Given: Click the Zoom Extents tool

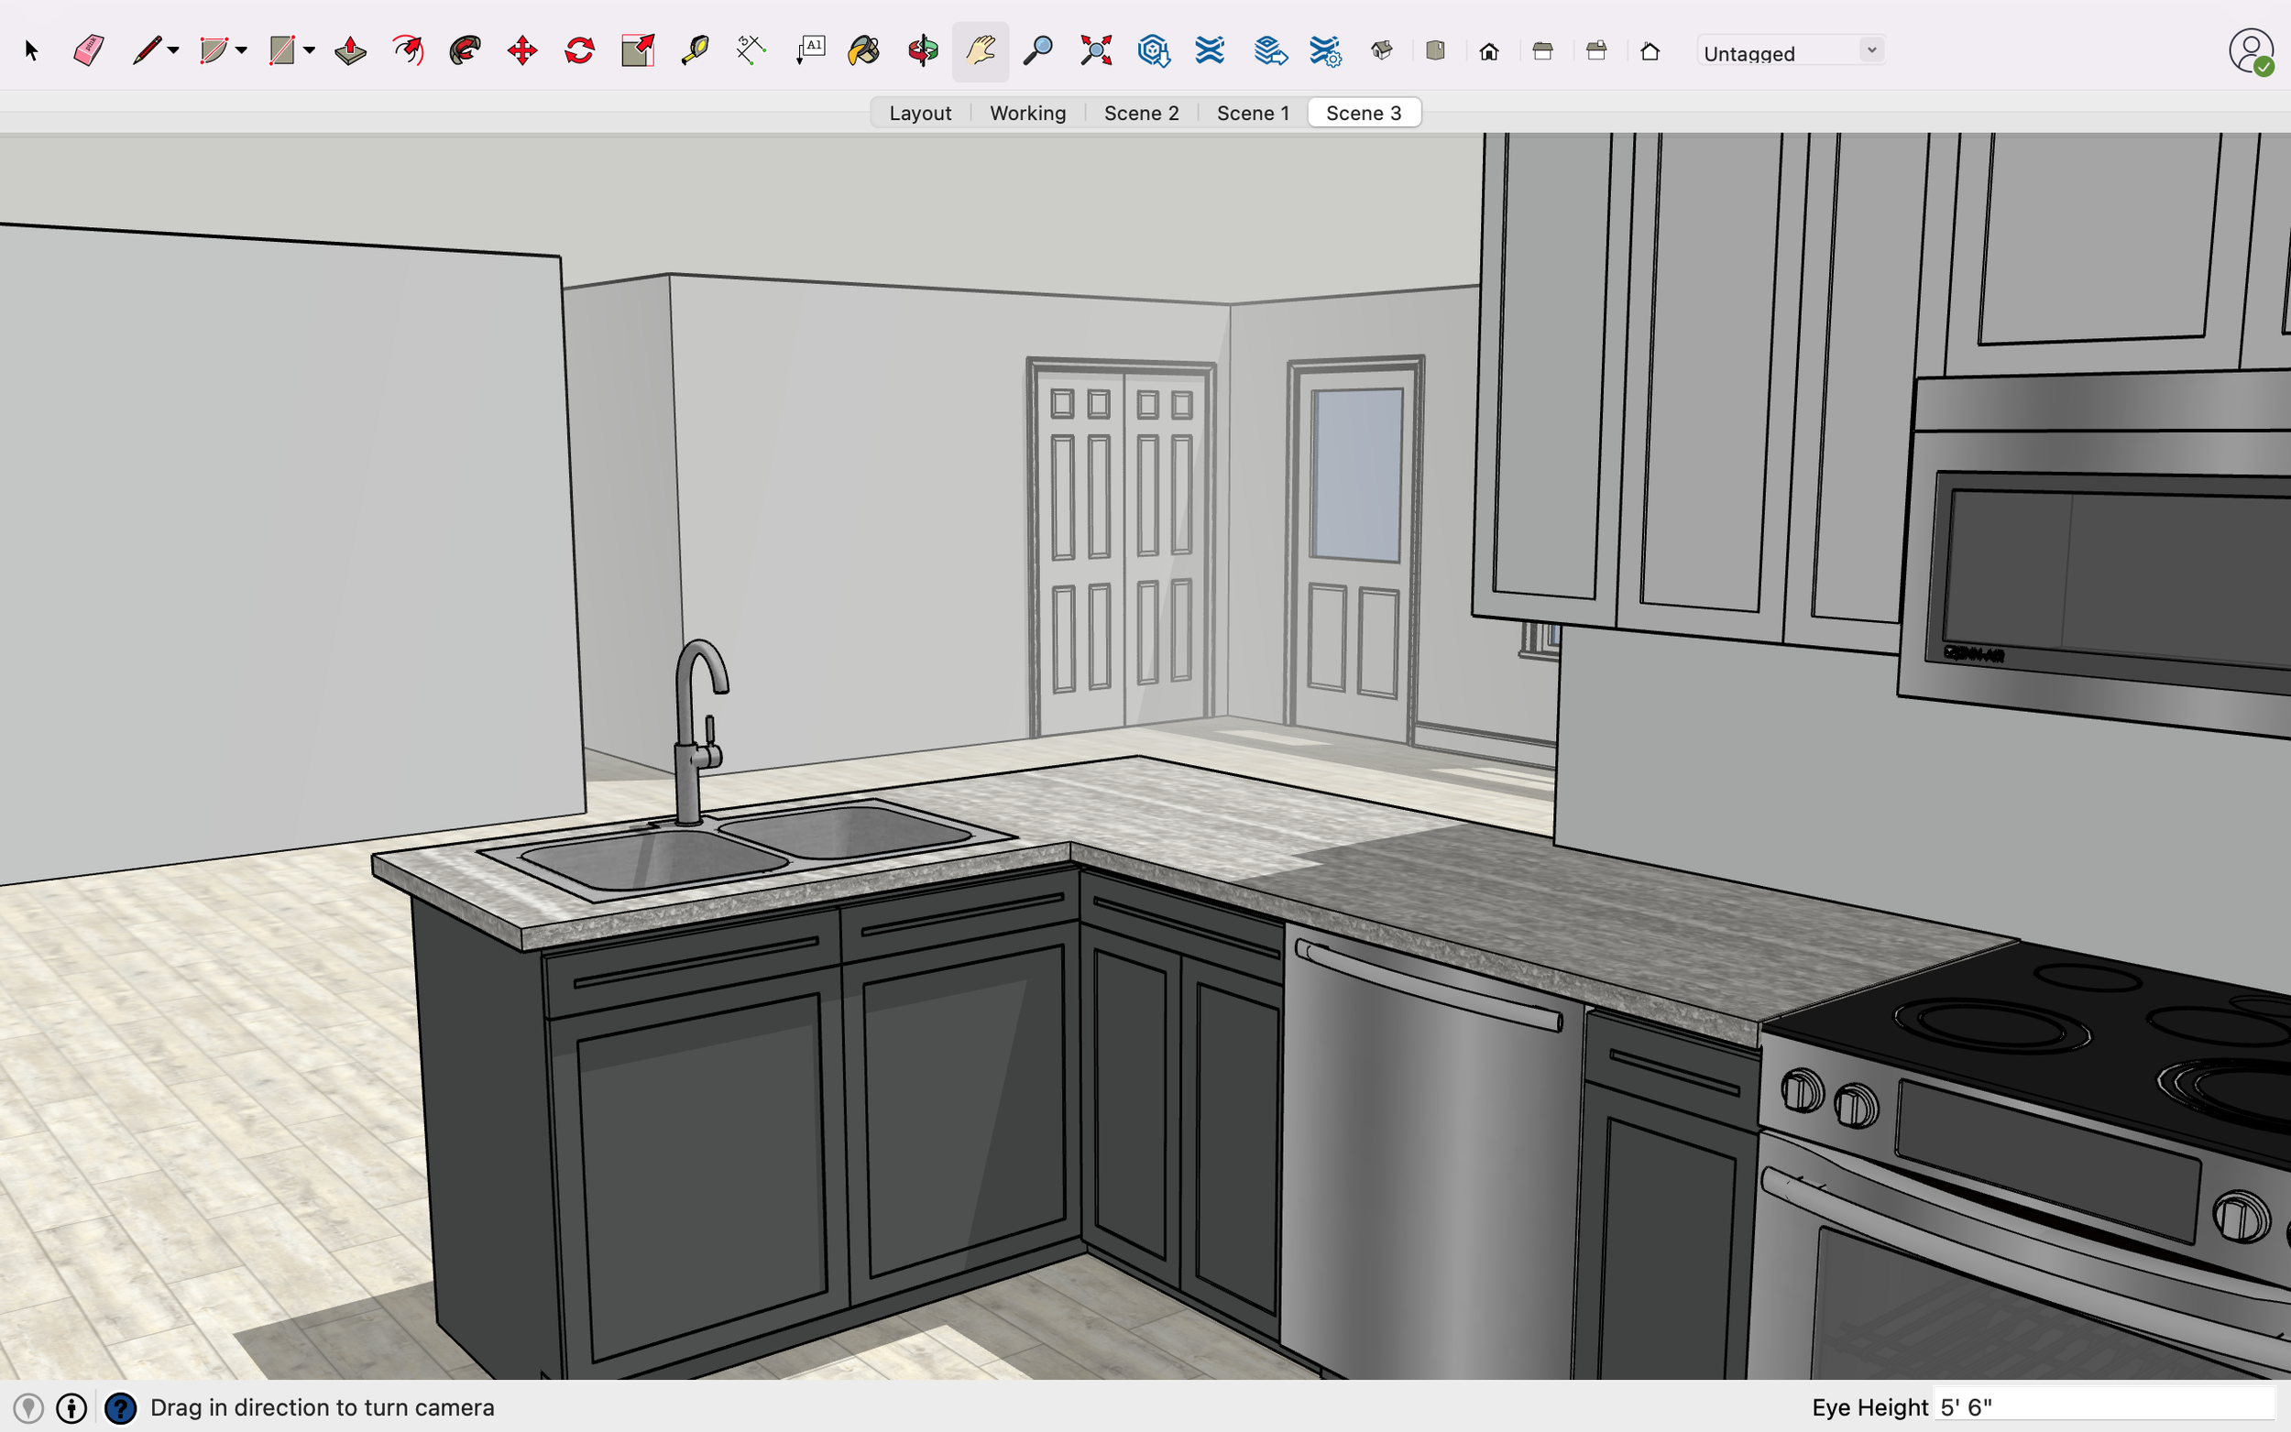Looking at the screenshot, I should (1096, 50).
